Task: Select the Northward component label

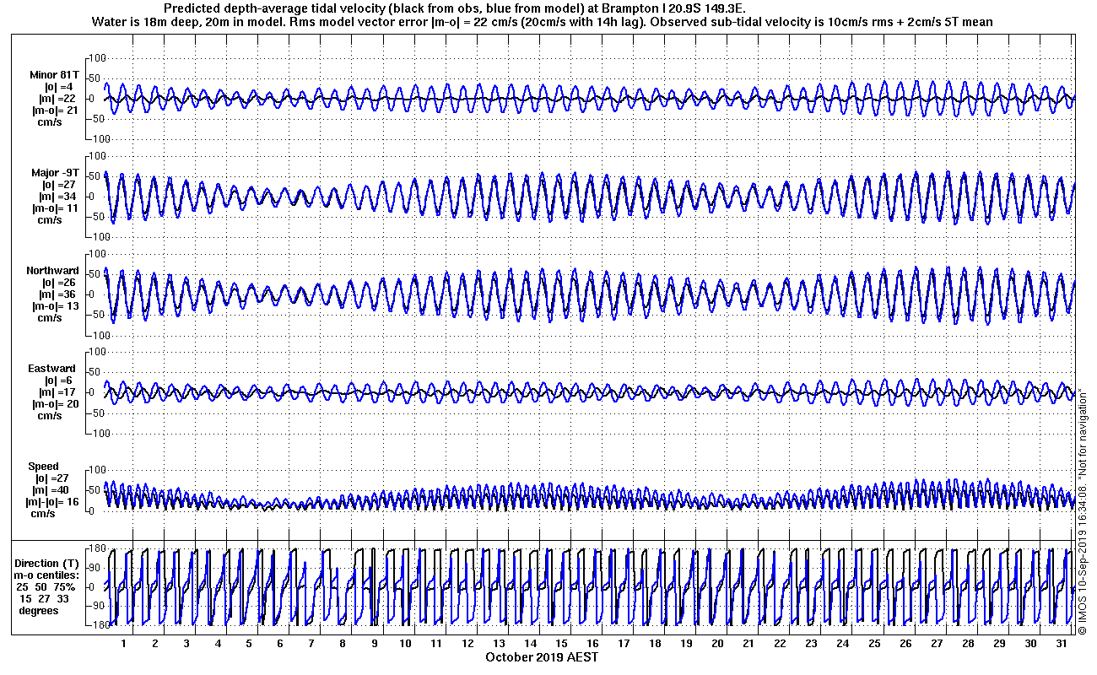Action: pyautogui.click(x=52, y=271)
